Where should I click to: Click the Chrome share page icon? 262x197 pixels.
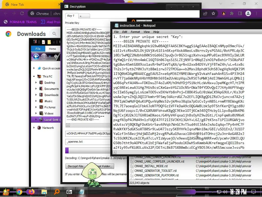[x=205, y=13]
